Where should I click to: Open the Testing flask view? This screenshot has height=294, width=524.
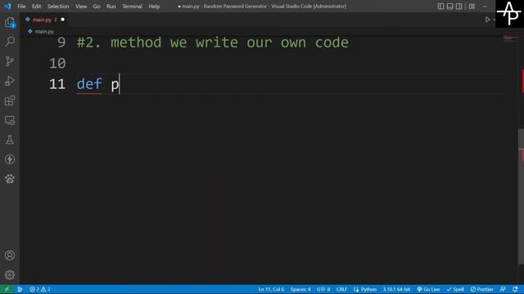10,140
